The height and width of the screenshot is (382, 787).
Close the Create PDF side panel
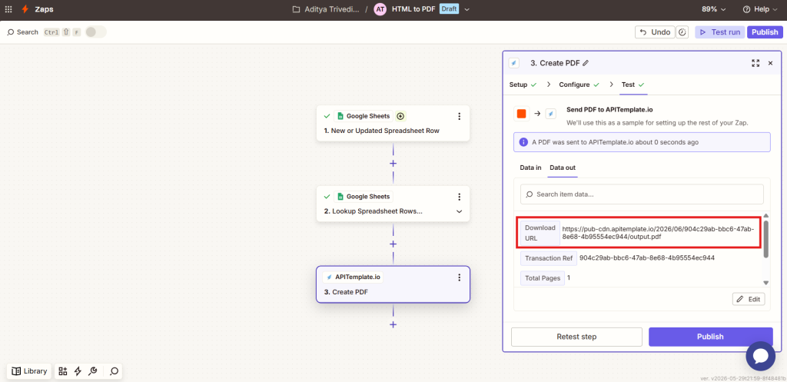pyautogui.click(x=770, y=63)
